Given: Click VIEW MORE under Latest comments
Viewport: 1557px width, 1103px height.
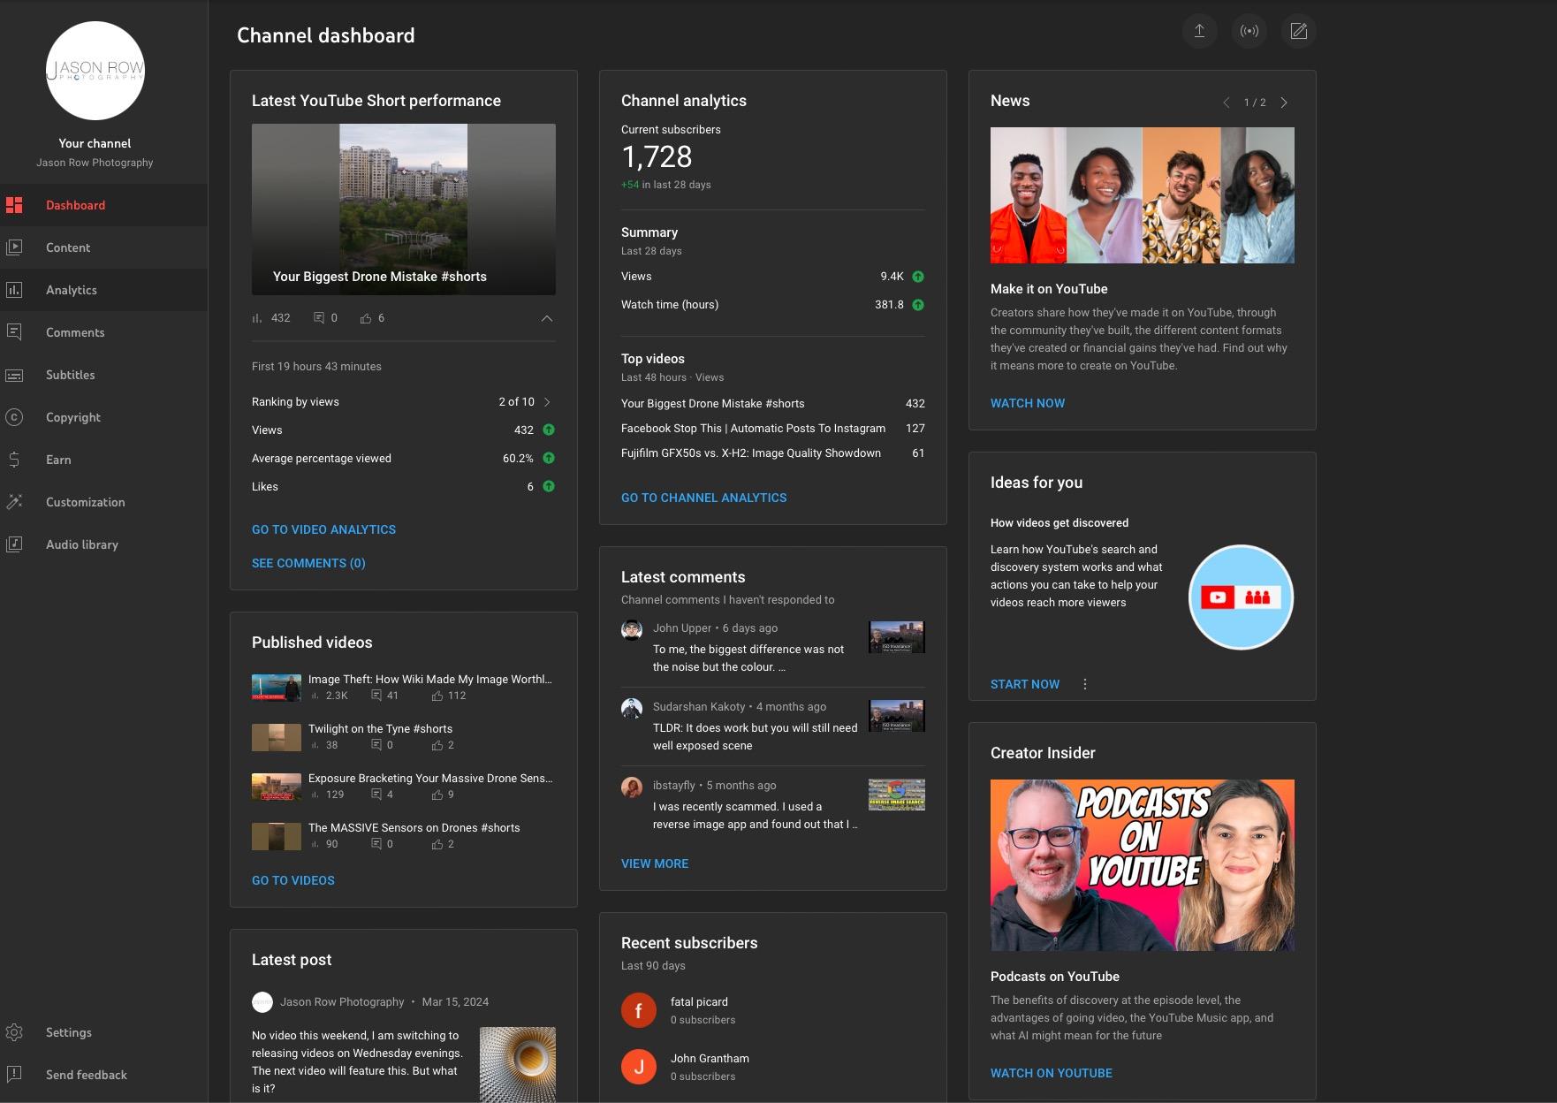Looking at the screenshot, I should (x=655, y=863).
